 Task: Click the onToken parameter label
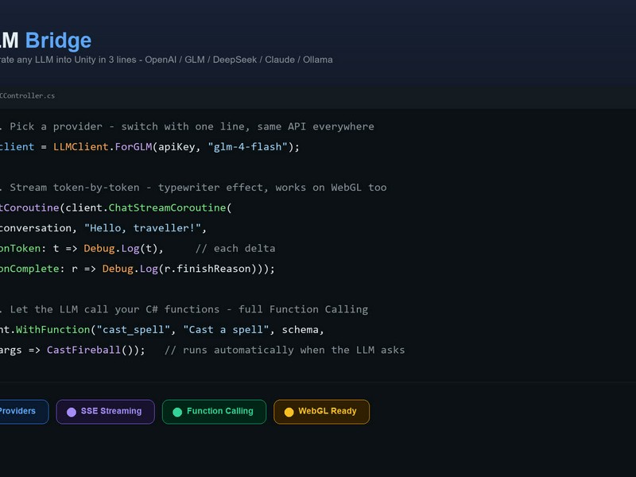coord(21,248)
